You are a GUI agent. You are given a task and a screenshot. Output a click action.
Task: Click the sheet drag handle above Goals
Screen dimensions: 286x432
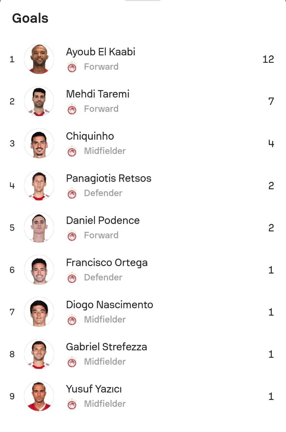pyautogui.click(x=143, y=0)
